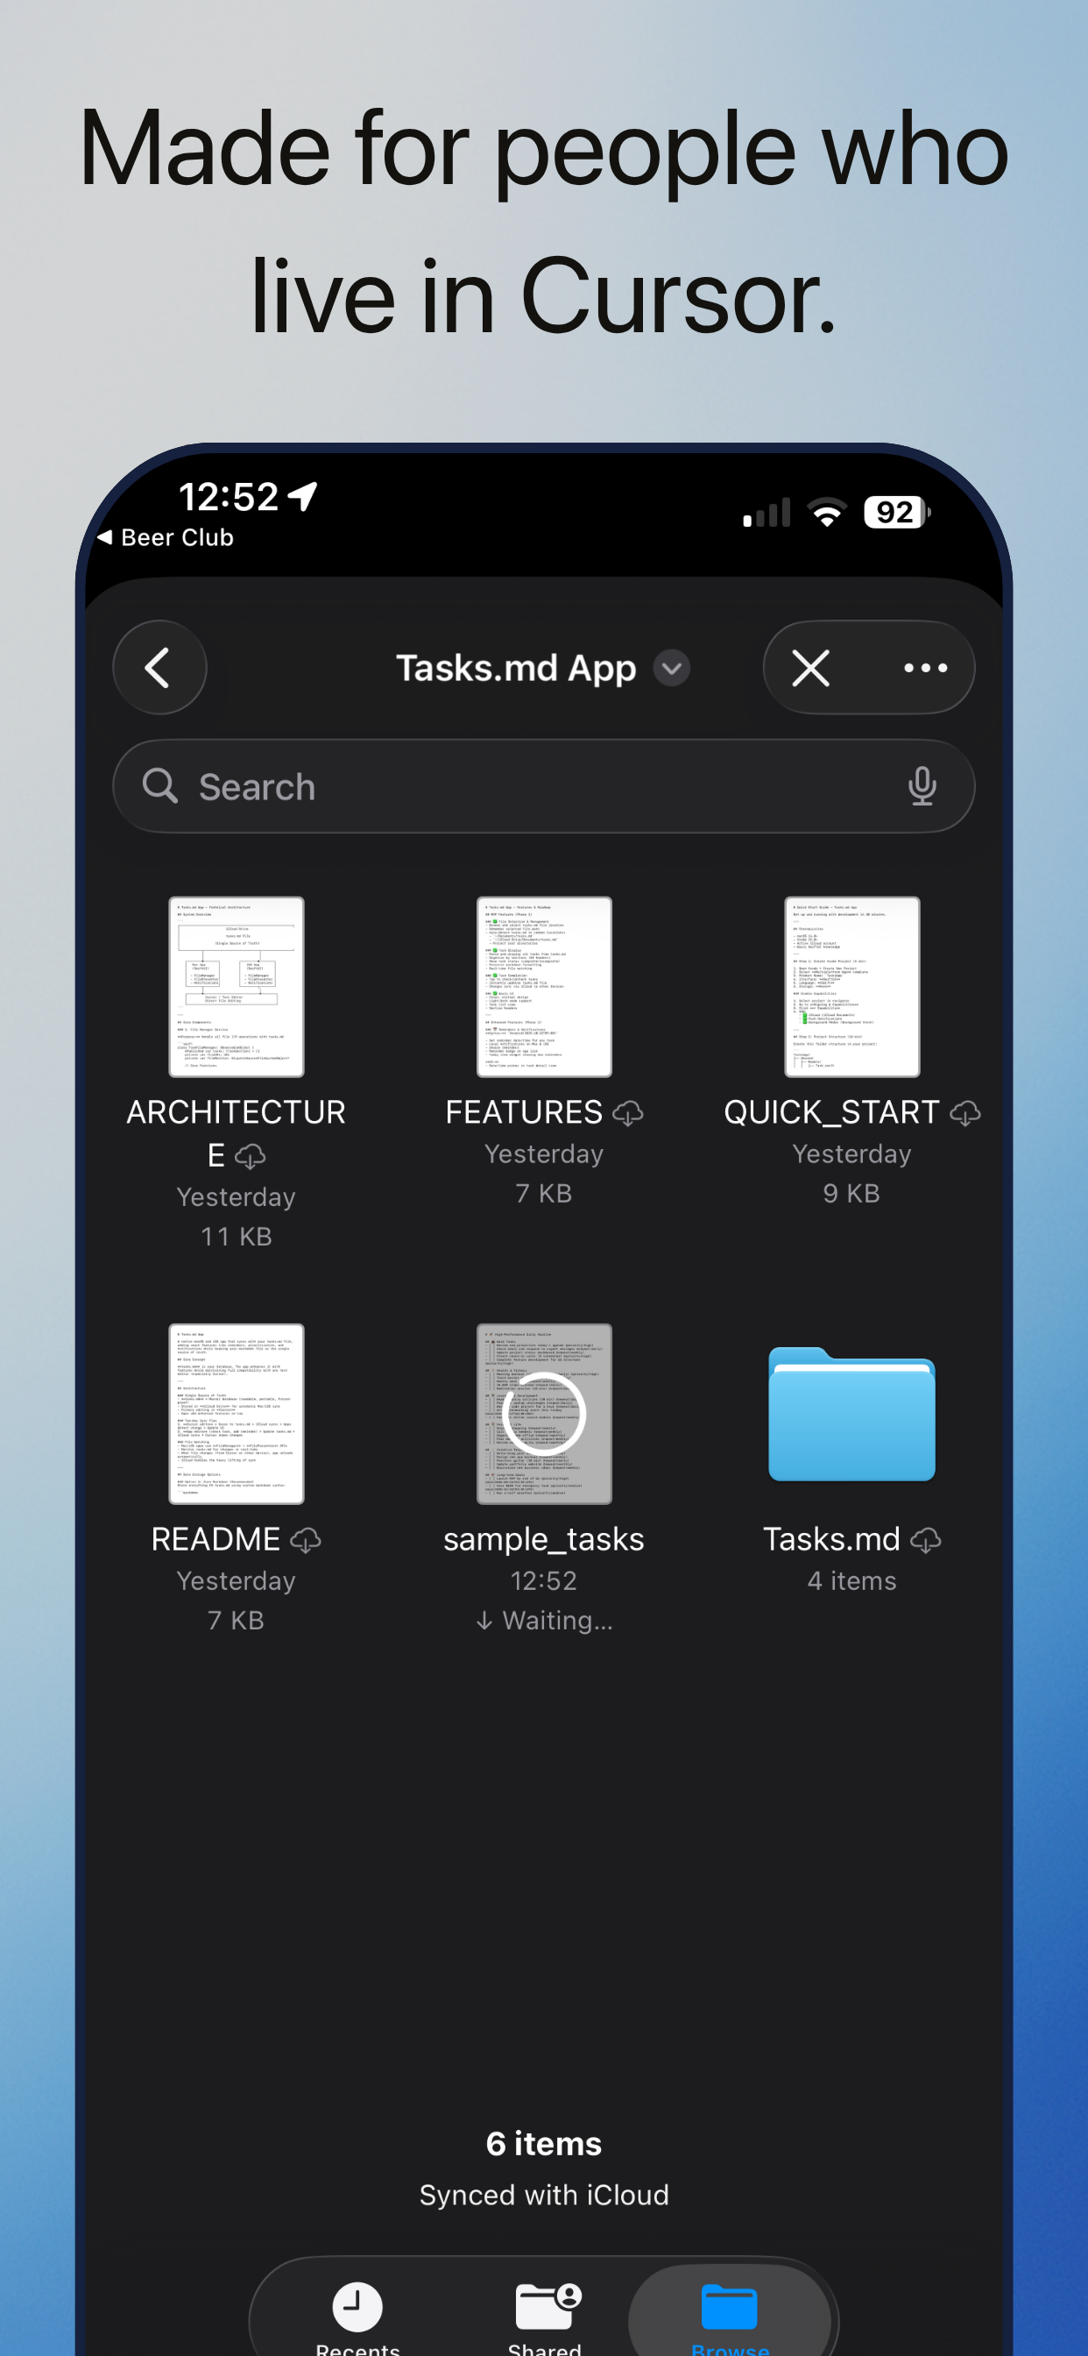Viewport: 1088px width, 2356px height.
Task: Tap iCloud download icon next to FEATURES
Action: [x=628, y=1113]
